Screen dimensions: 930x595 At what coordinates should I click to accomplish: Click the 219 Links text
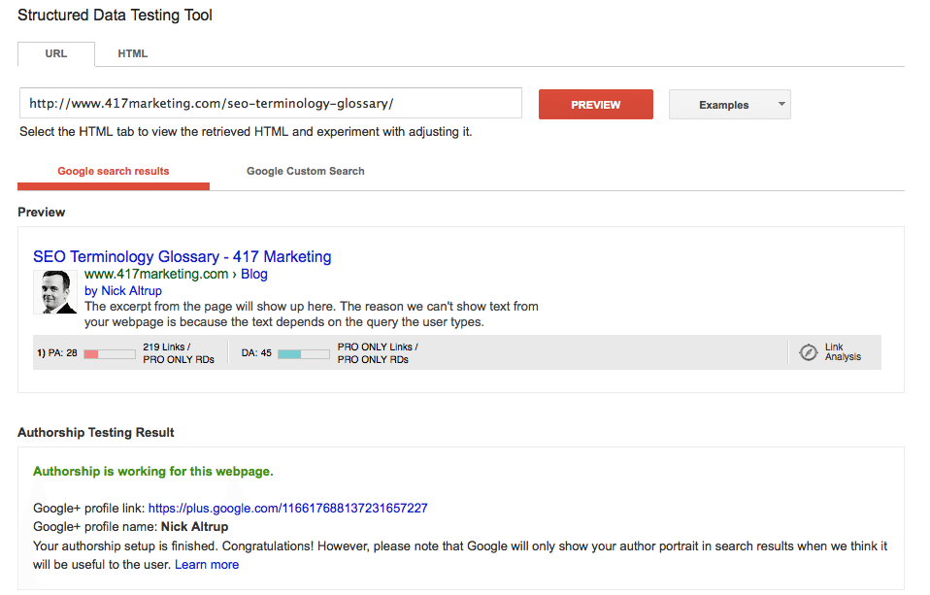coord(167,347)
